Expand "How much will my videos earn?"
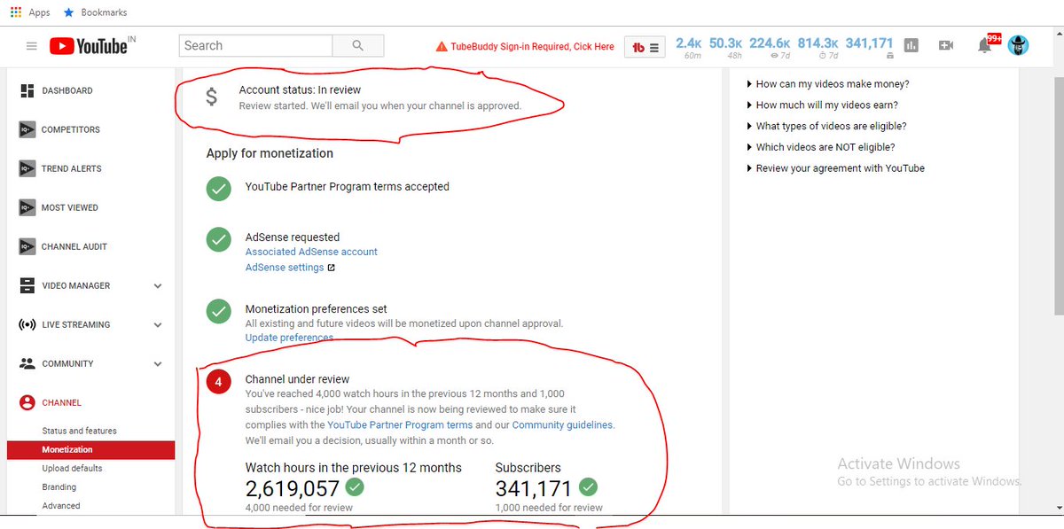 (x=823, y=105)
